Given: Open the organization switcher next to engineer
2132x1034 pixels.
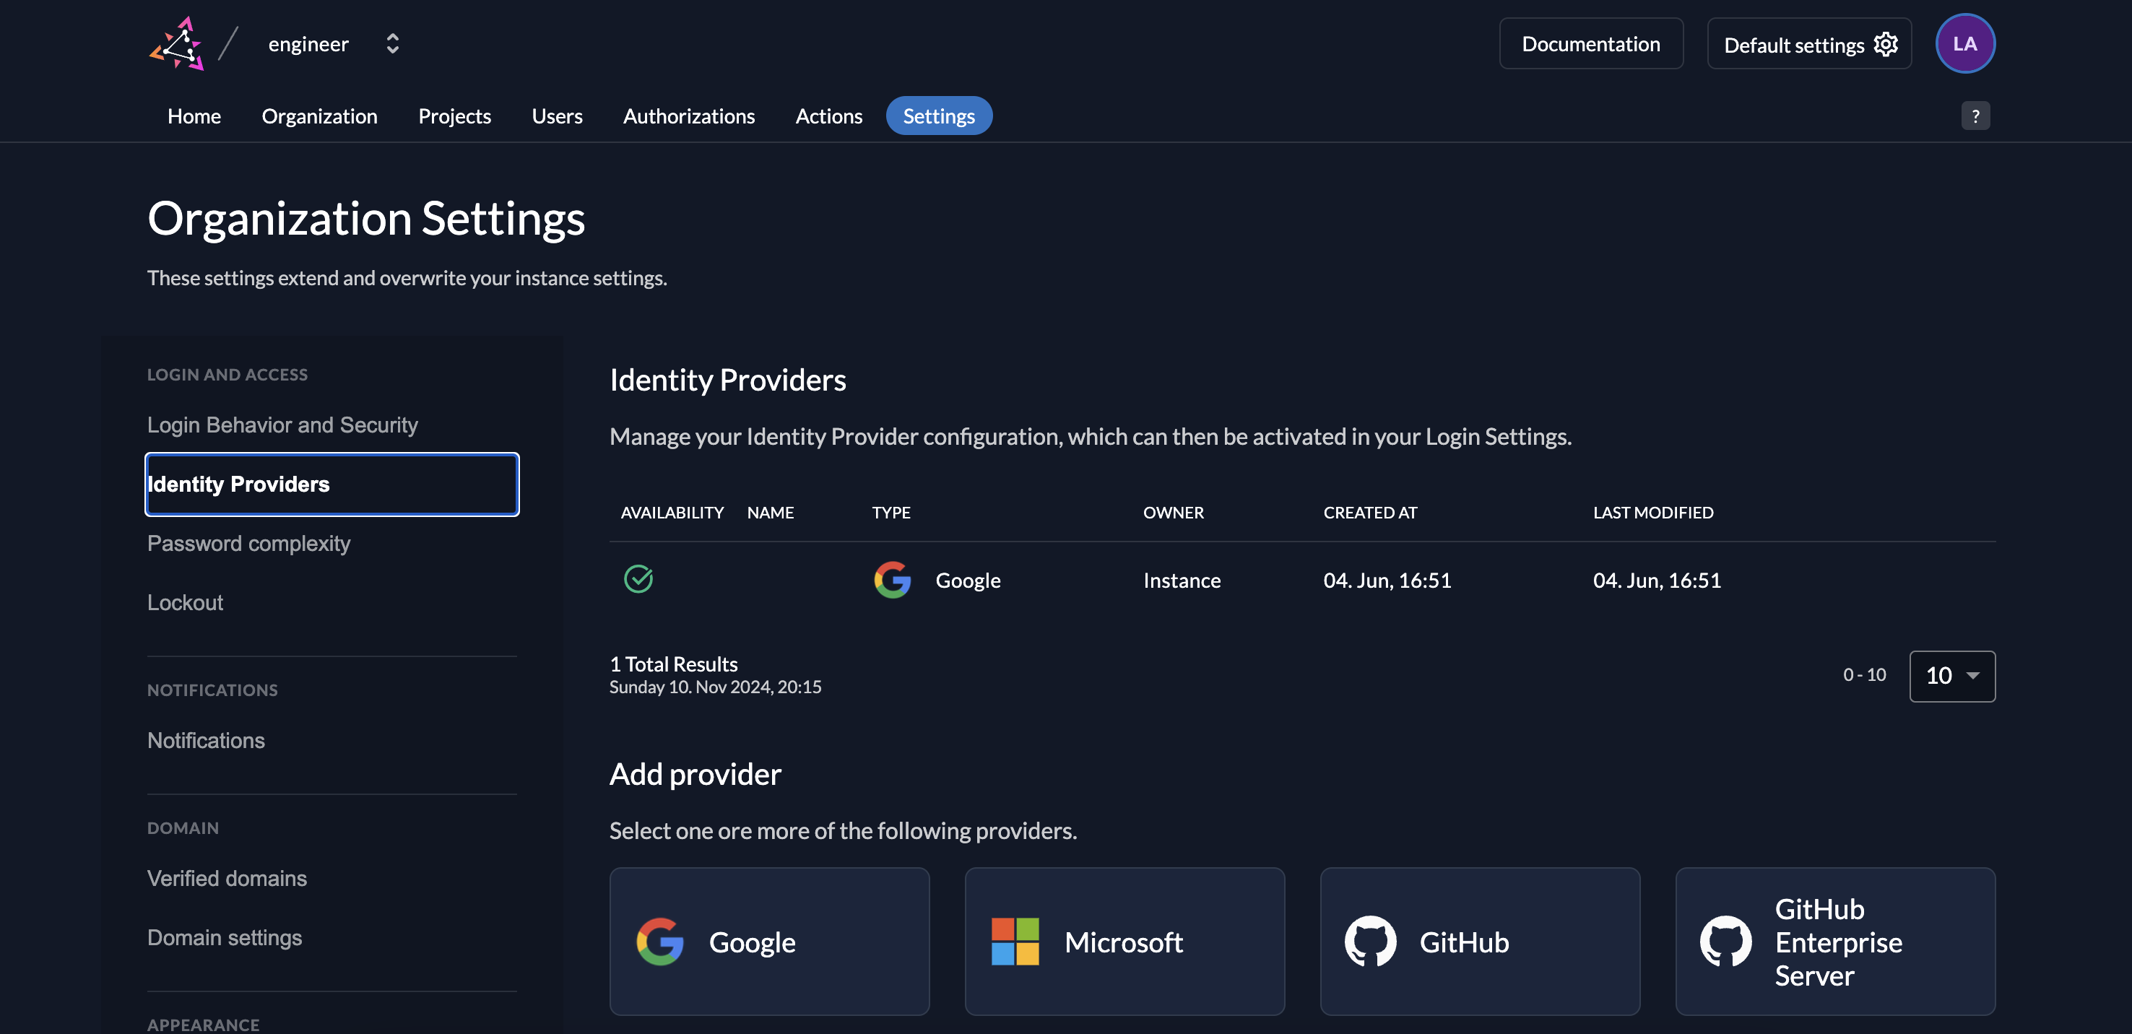Looking at the screenshot, I should [x=391, y=43].
